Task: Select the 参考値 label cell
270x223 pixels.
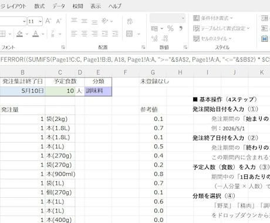Action: point(153,110)
